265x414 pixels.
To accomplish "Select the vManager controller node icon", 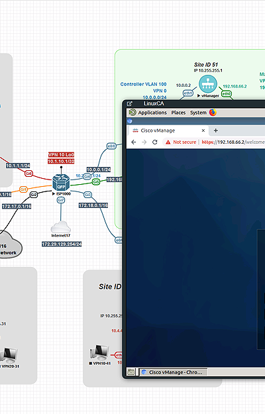I will click(208, 84).
